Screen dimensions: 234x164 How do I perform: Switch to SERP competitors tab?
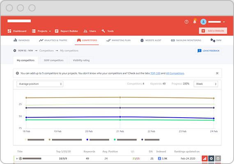54,60
